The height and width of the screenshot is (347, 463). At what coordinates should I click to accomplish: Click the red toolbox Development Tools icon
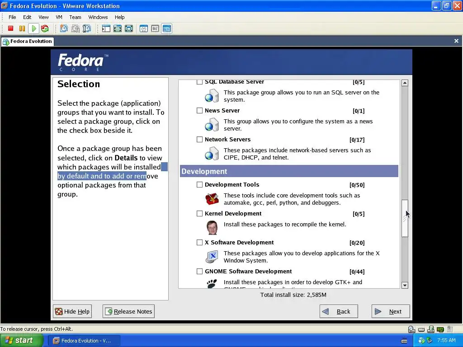tap(212, 199)
